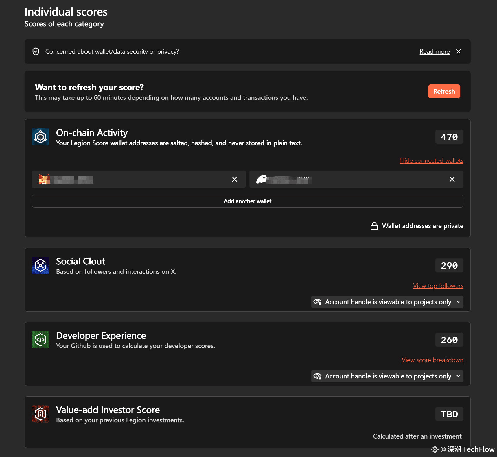Viewport: 497px width, 457px height.
Task: Click the Value-add Investor Score icon
Action: (x=41, y=414)
